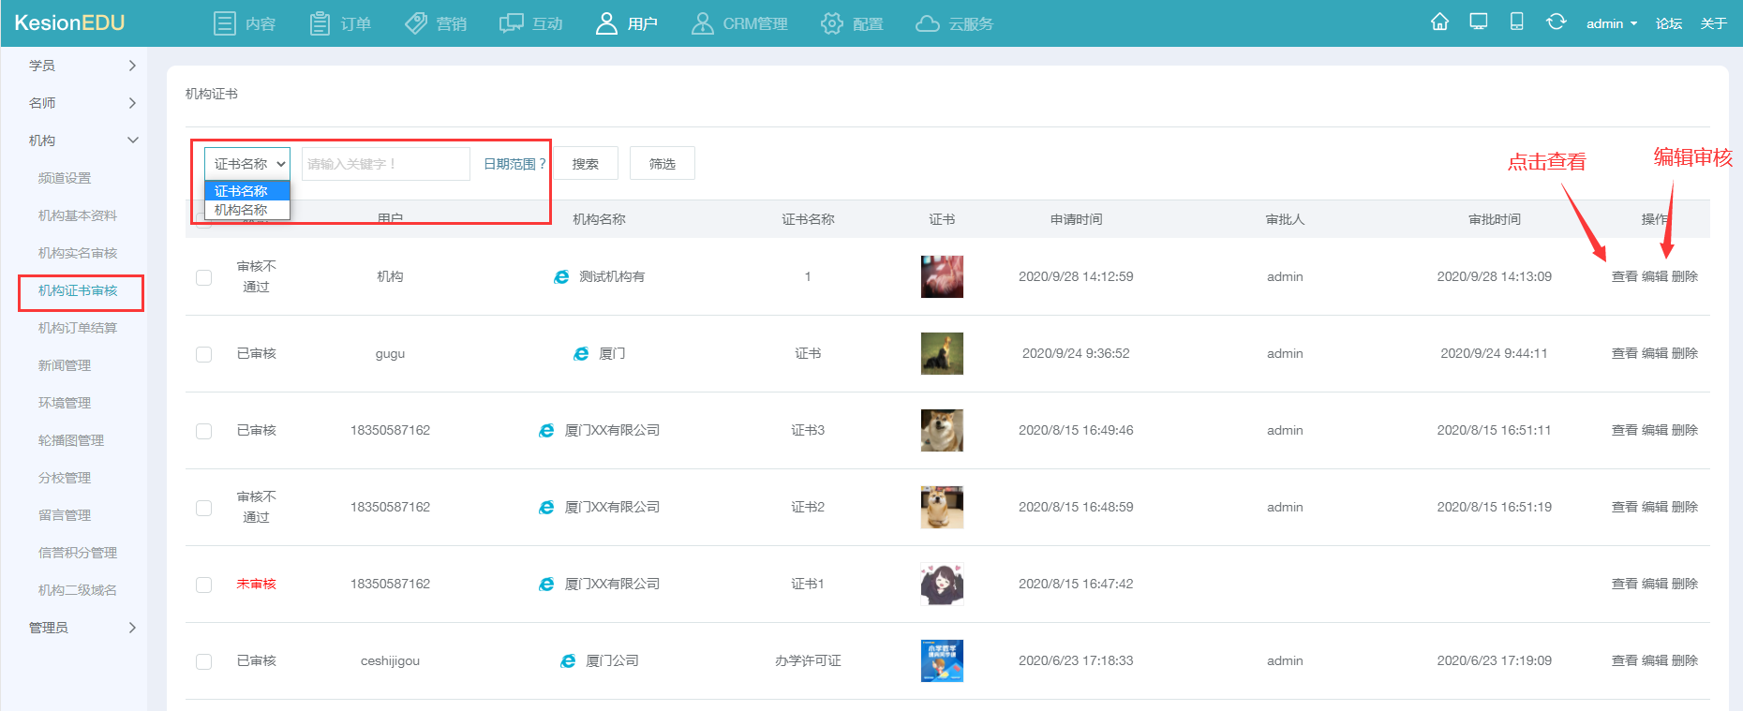The height and width of the screenshot is (711, 1743).
Task: Click 编辑 in the 证书1 row
Action: [x=1655, y=584]
